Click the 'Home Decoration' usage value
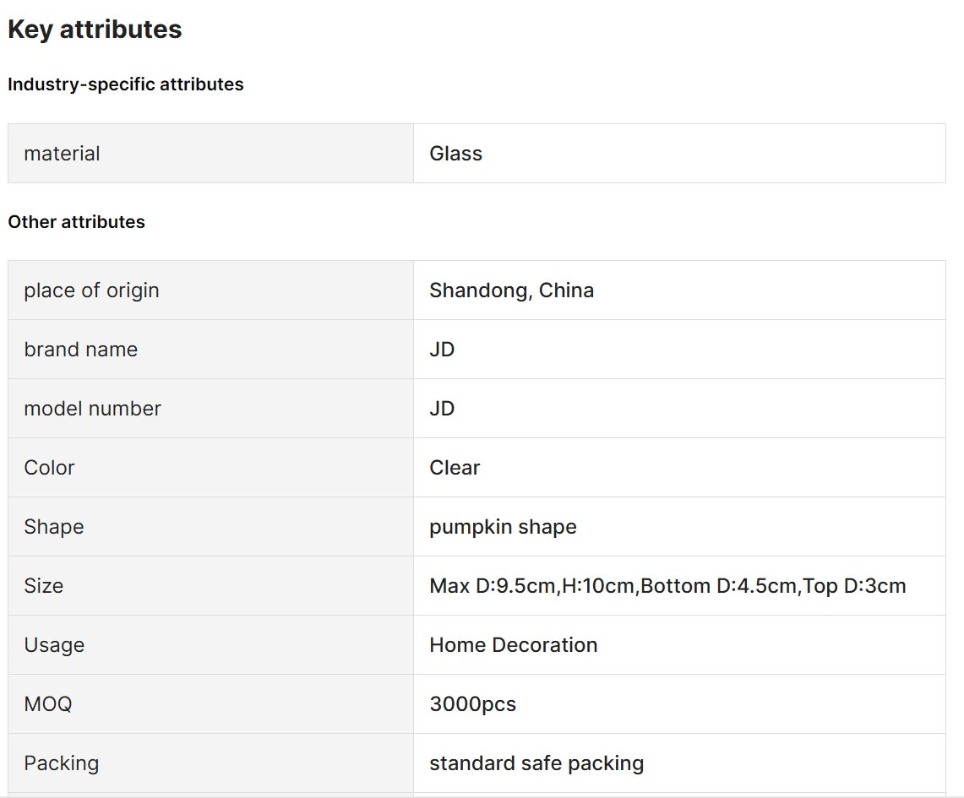 [x=513, y=645]
